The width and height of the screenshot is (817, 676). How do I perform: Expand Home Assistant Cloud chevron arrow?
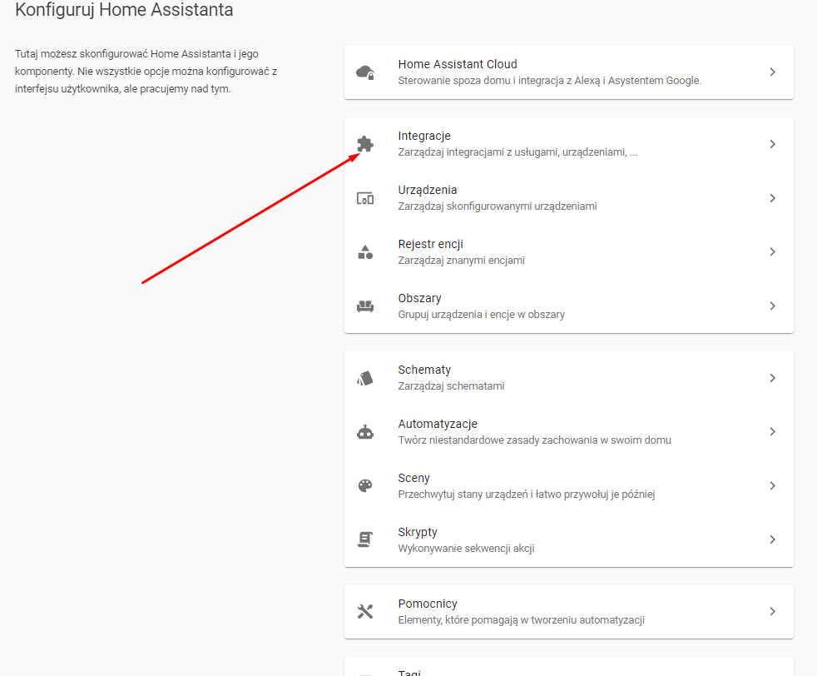click(773, 72)
